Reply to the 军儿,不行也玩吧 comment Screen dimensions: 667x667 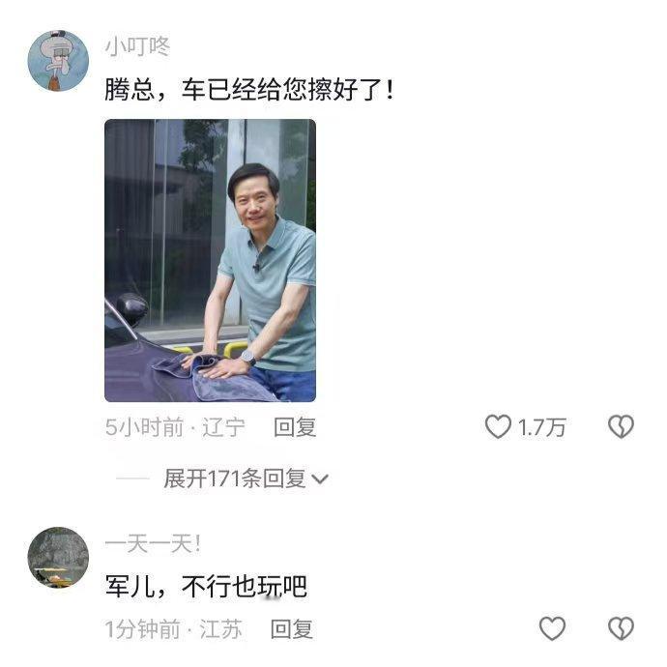tap(292, 629)
